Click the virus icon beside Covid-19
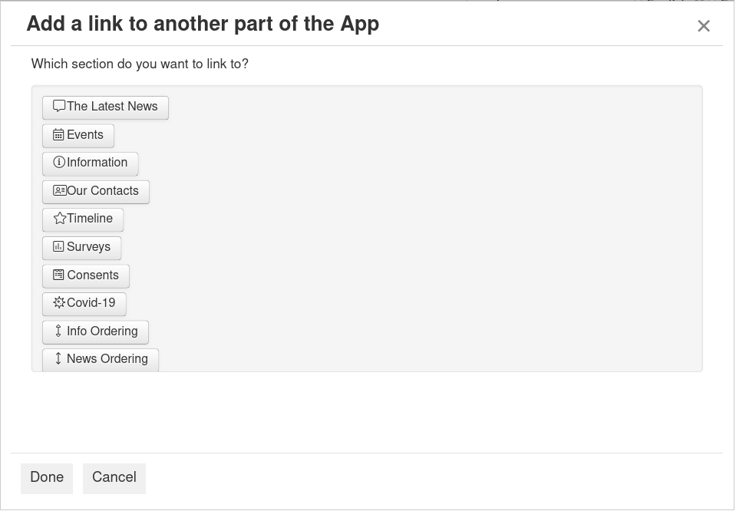Viewport: 736px width, 511px height. pyautogui.click(x=59, y=303)
